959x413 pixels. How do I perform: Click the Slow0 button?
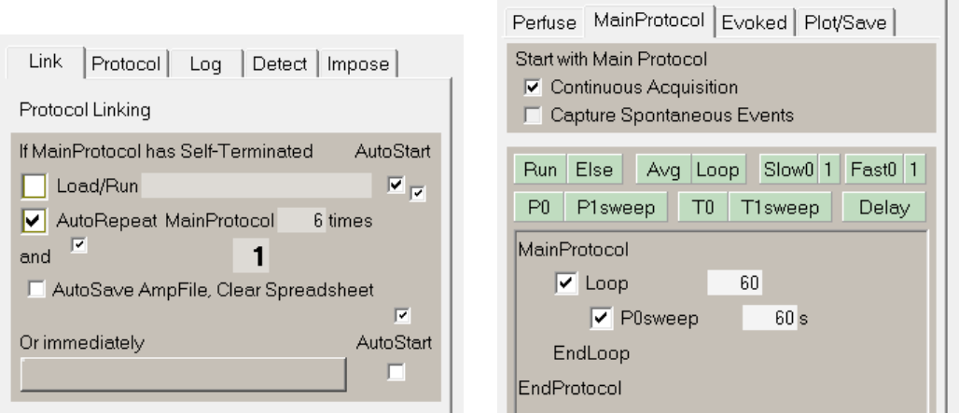[x=789, y=170]
